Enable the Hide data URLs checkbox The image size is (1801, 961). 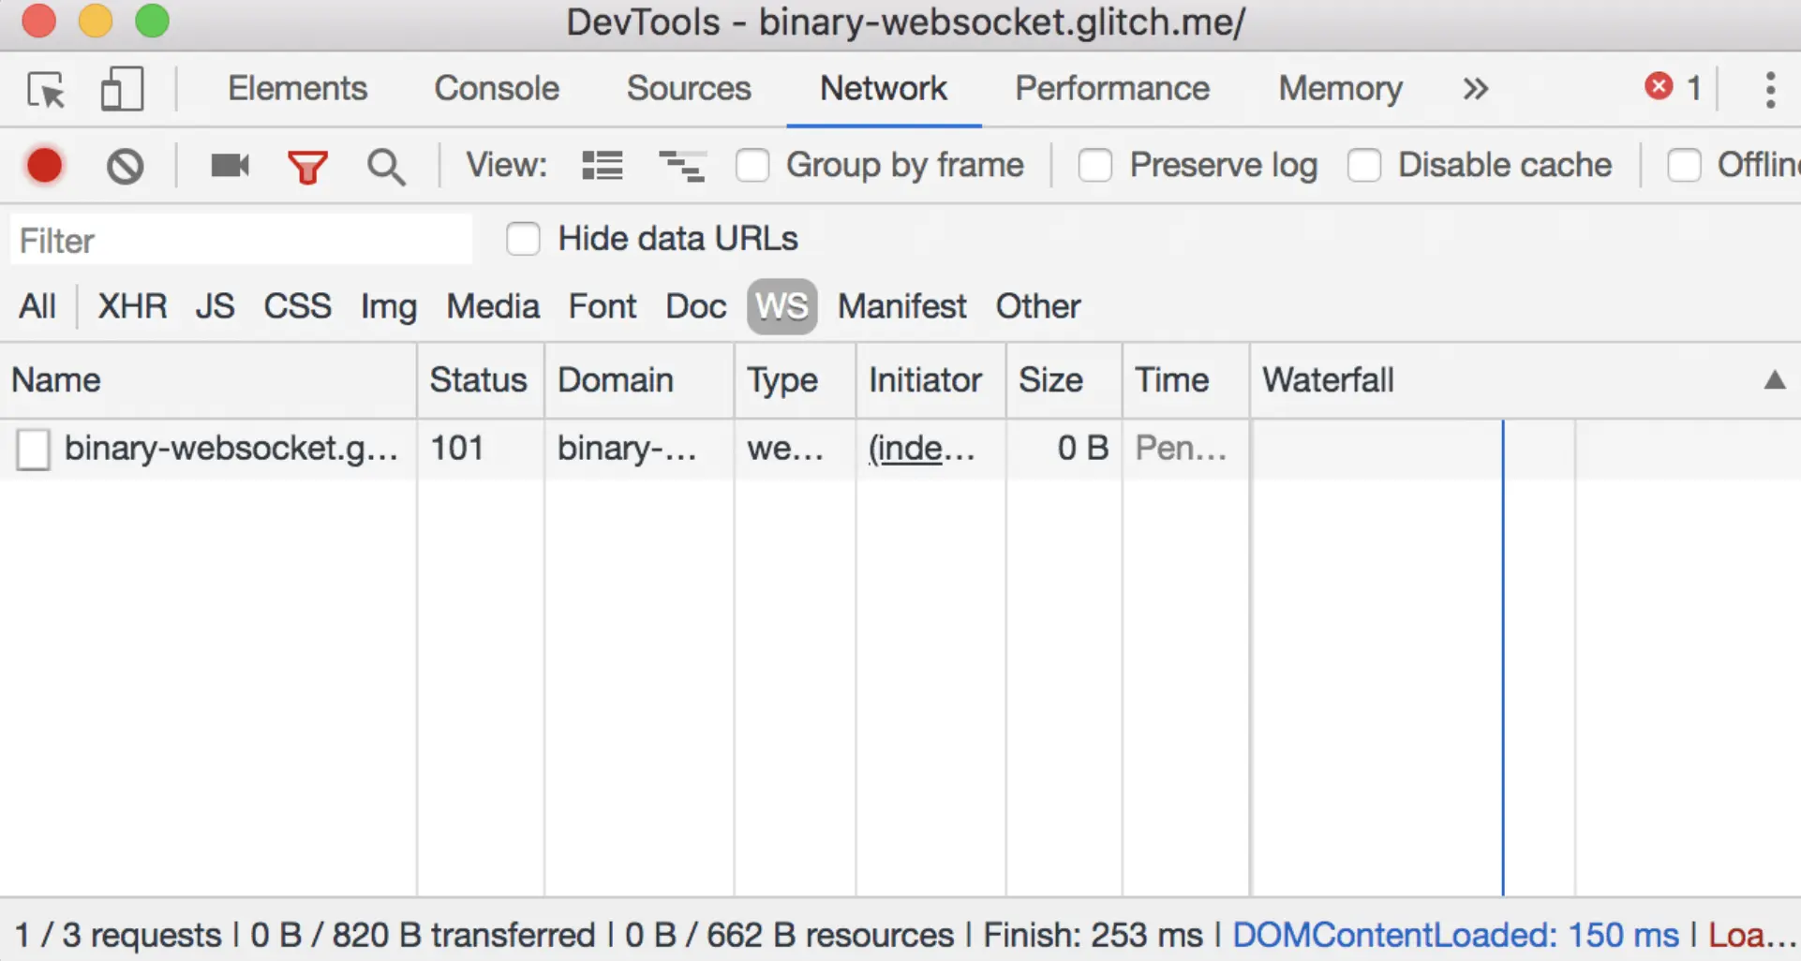tap(523, 239)
